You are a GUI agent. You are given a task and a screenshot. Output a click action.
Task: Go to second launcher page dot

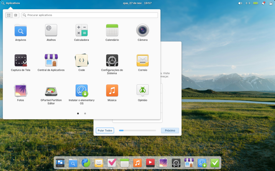click(85, 113)
